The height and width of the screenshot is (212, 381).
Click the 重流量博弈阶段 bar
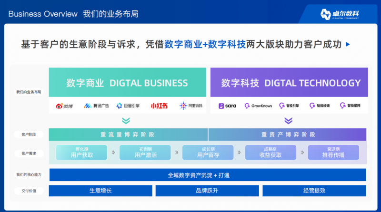[128, 135]
